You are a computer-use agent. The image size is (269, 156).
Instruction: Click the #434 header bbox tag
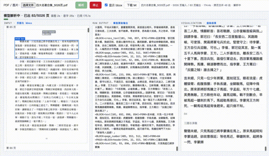[x=49, y=32]
